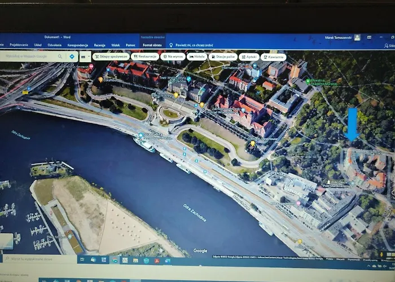Screen dimensions: 395x282
Task: Switch to the 'Korespondencja' ribbon tab
Action: point(78,45)
